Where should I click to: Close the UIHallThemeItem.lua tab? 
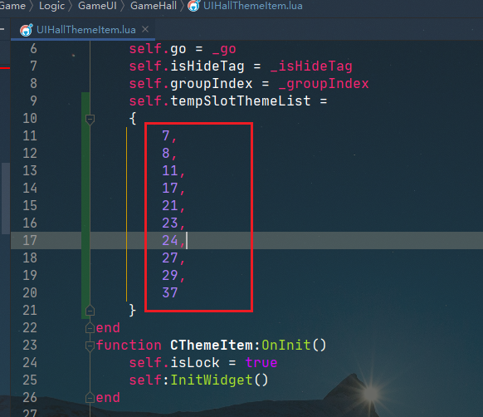coord(145,29)
